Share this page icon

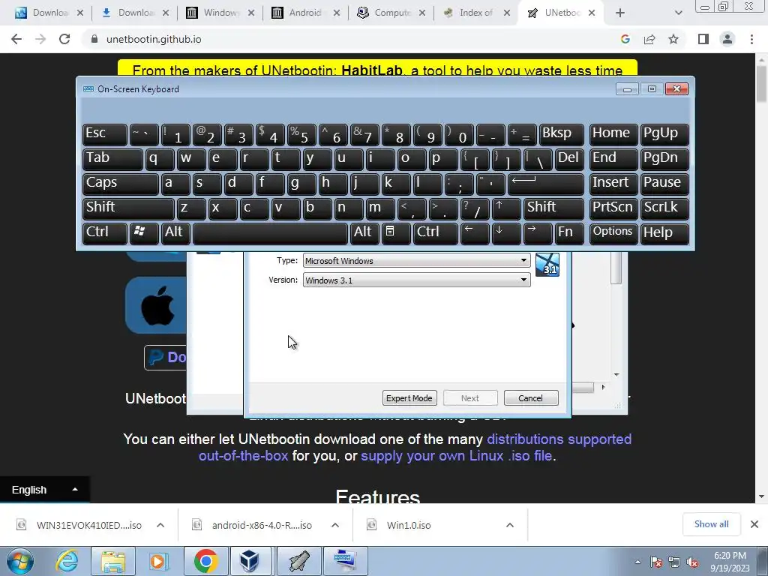[x=649, y=39]
